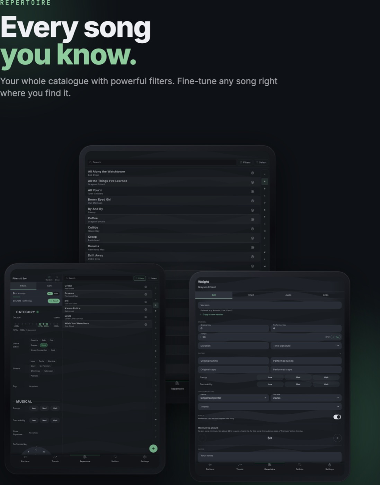The width and height of the screenshot is (380, 485).
Task: Click the icon on the Coffee row
Action: [x=252, y=220]
